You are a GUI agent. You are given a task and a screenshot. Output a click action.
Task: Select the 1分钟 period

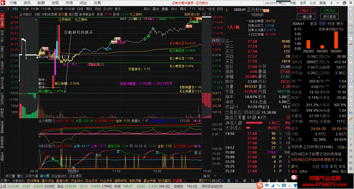tap(24, 9)
